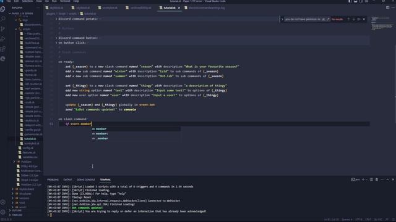Go to previous match in find widget

pyautogui.click(x=348, y=19)
